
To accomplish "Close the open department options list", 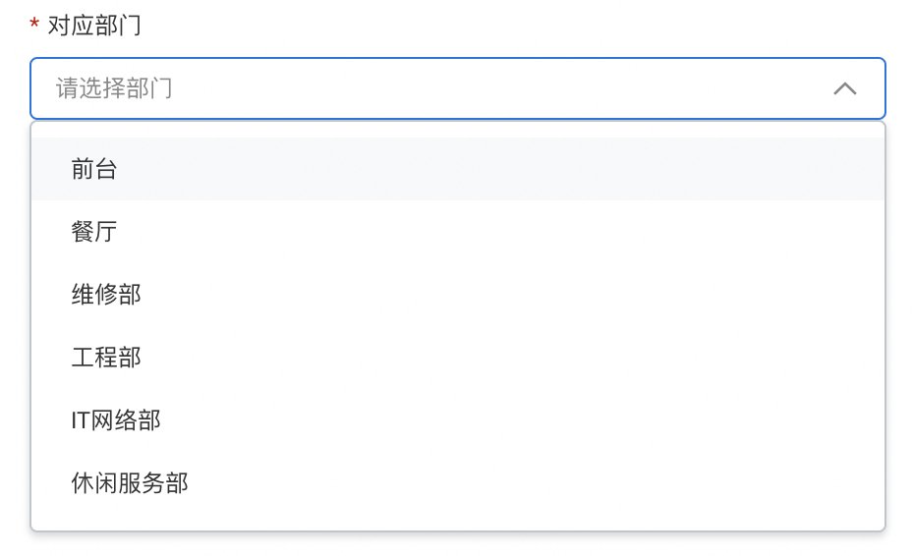I will click(844, 88).
